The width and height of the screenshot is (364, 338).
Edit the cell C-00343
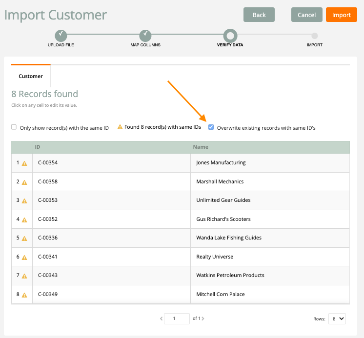[112, 276]
